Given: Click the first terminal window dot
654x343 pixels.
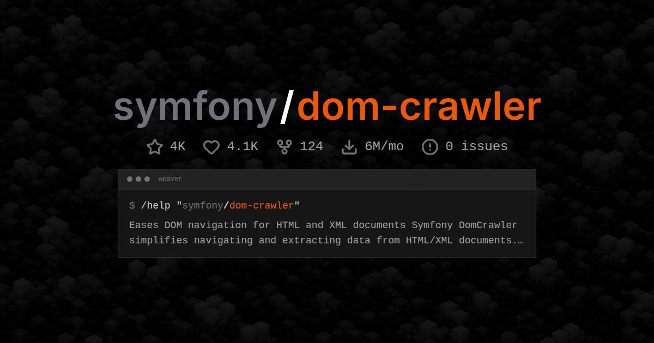Looking at the screenshot, I should (130, 179).
